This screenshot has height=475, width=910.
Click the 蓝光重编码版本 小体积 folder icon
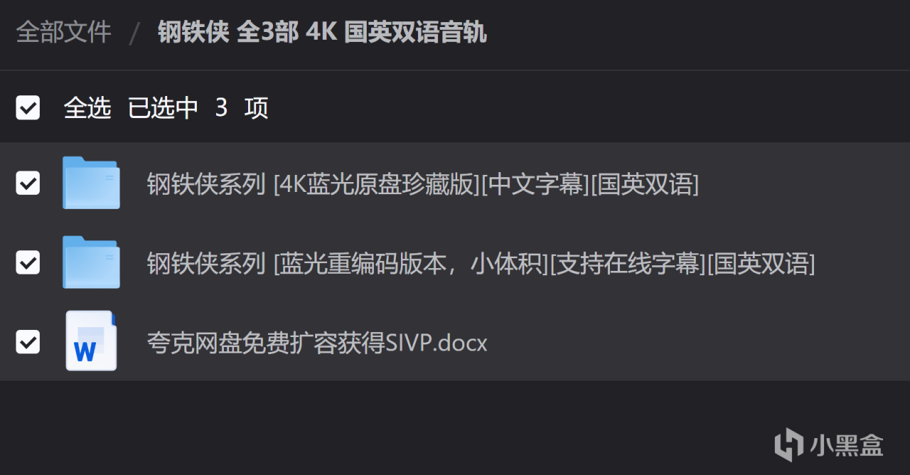[91, 262]
